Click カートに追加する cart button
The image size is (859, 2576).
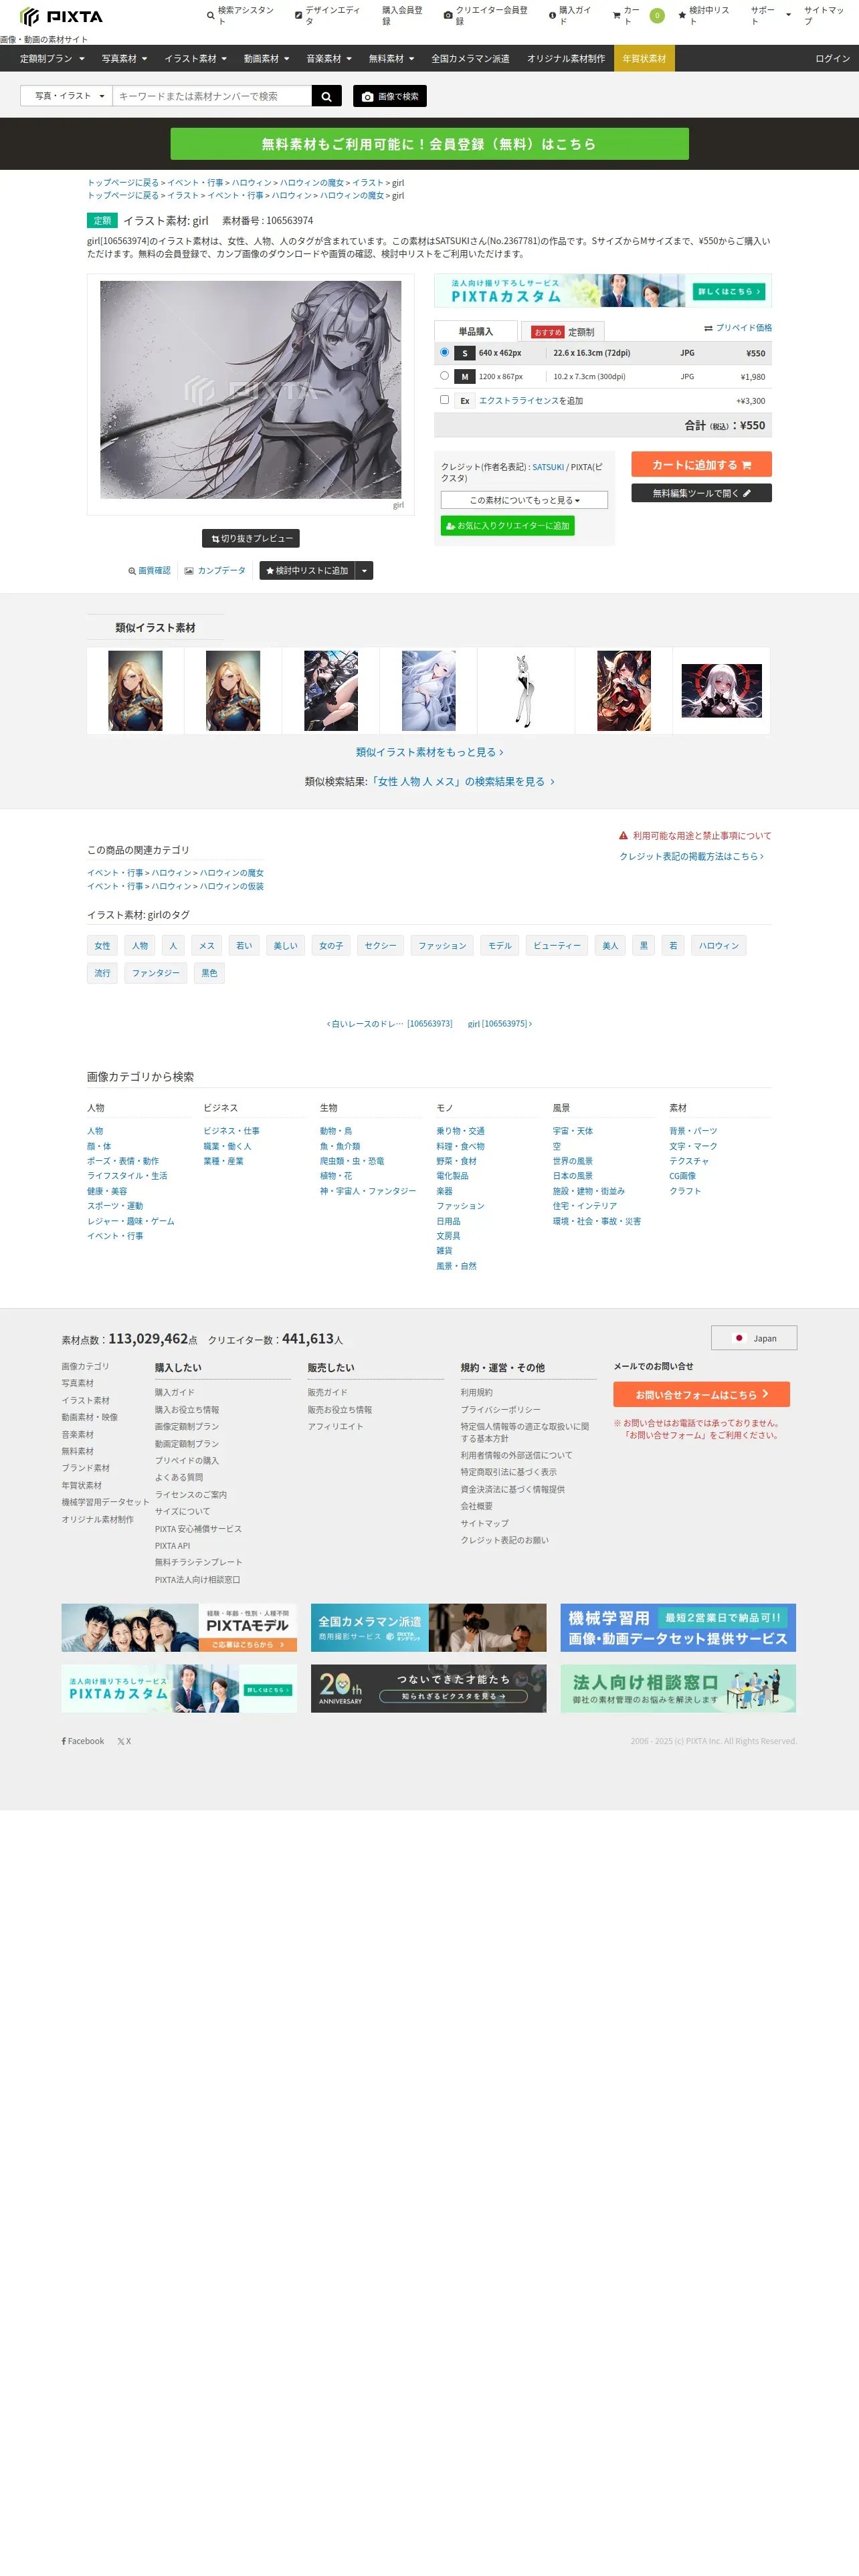coord(701,464)
